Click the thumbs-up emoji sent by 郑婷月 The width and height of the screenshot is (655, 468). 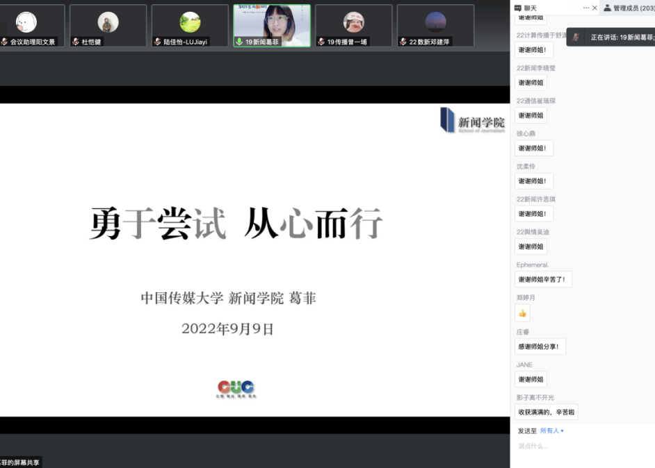coord(521,313)
